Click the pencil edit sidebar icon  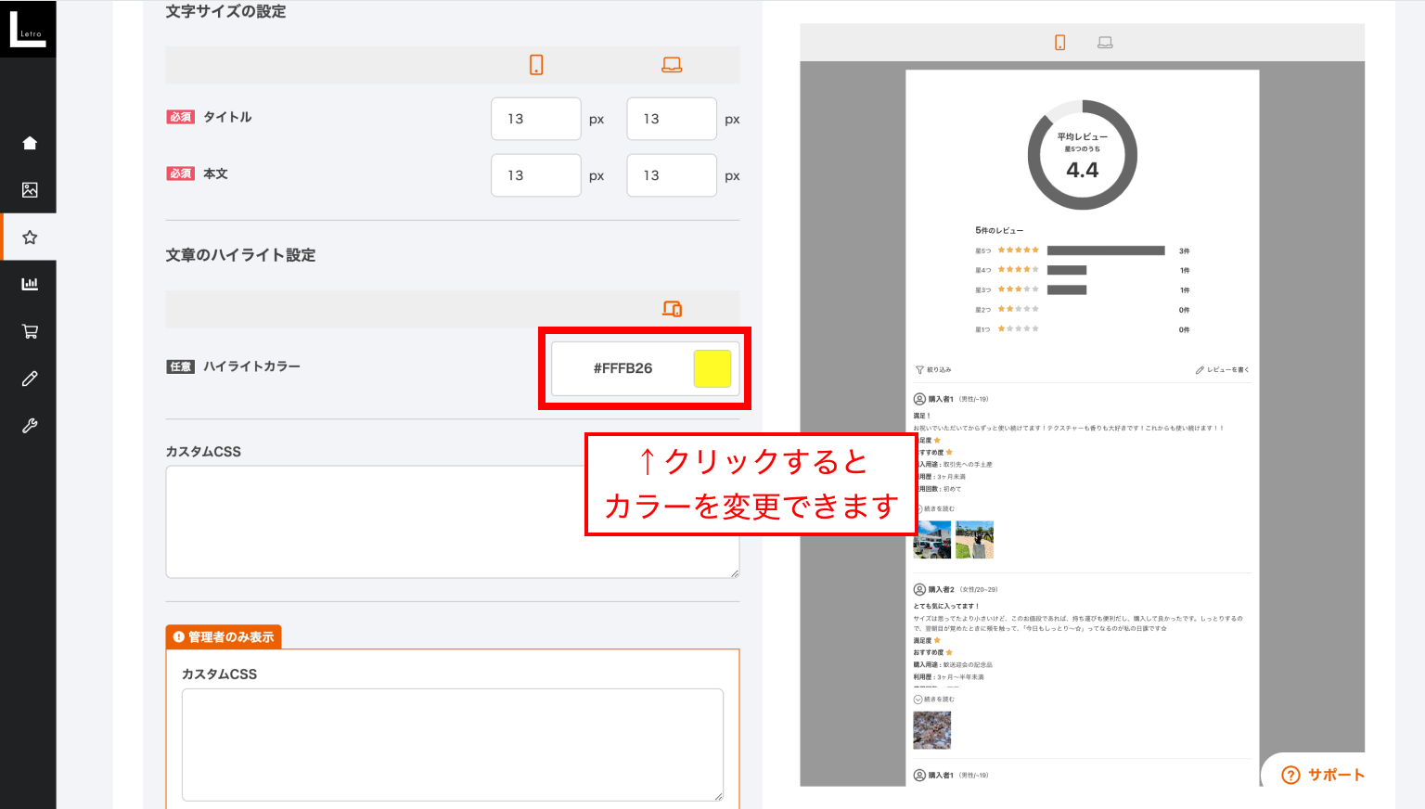30,379
